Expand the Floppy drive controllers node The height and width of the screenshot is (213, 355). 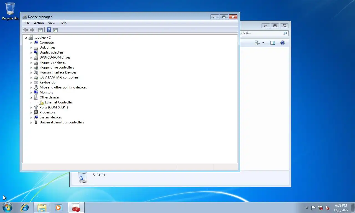tap(31, 68)
